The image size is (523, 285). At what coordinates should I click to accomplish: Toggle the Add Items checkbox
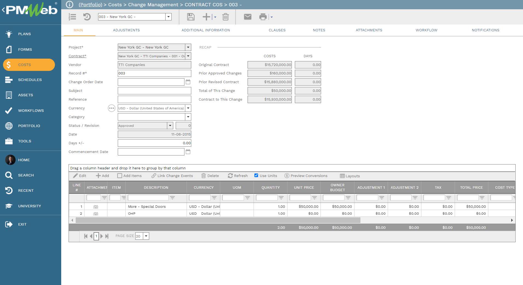click(120, 176)
